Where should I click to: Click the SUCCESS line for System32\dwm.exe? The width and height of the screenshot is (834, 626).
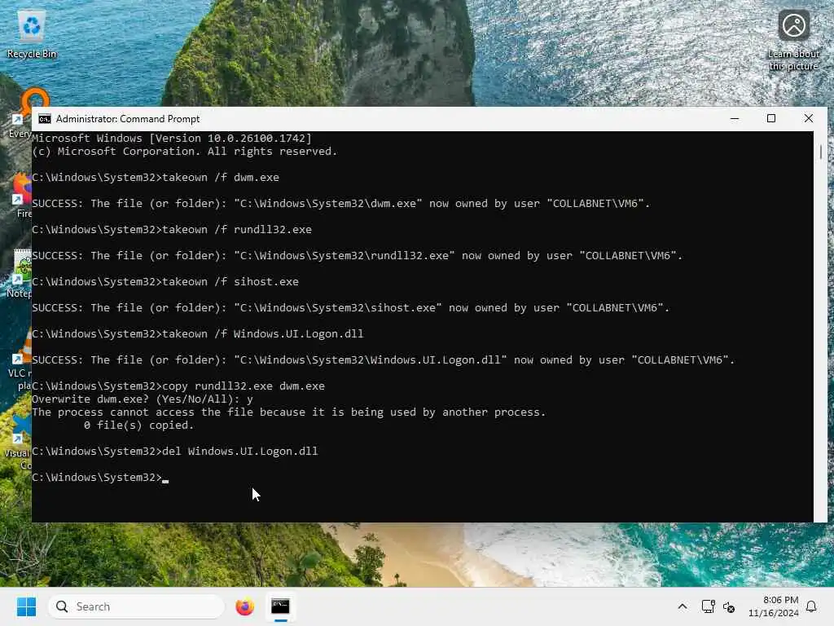pos(341,203)
